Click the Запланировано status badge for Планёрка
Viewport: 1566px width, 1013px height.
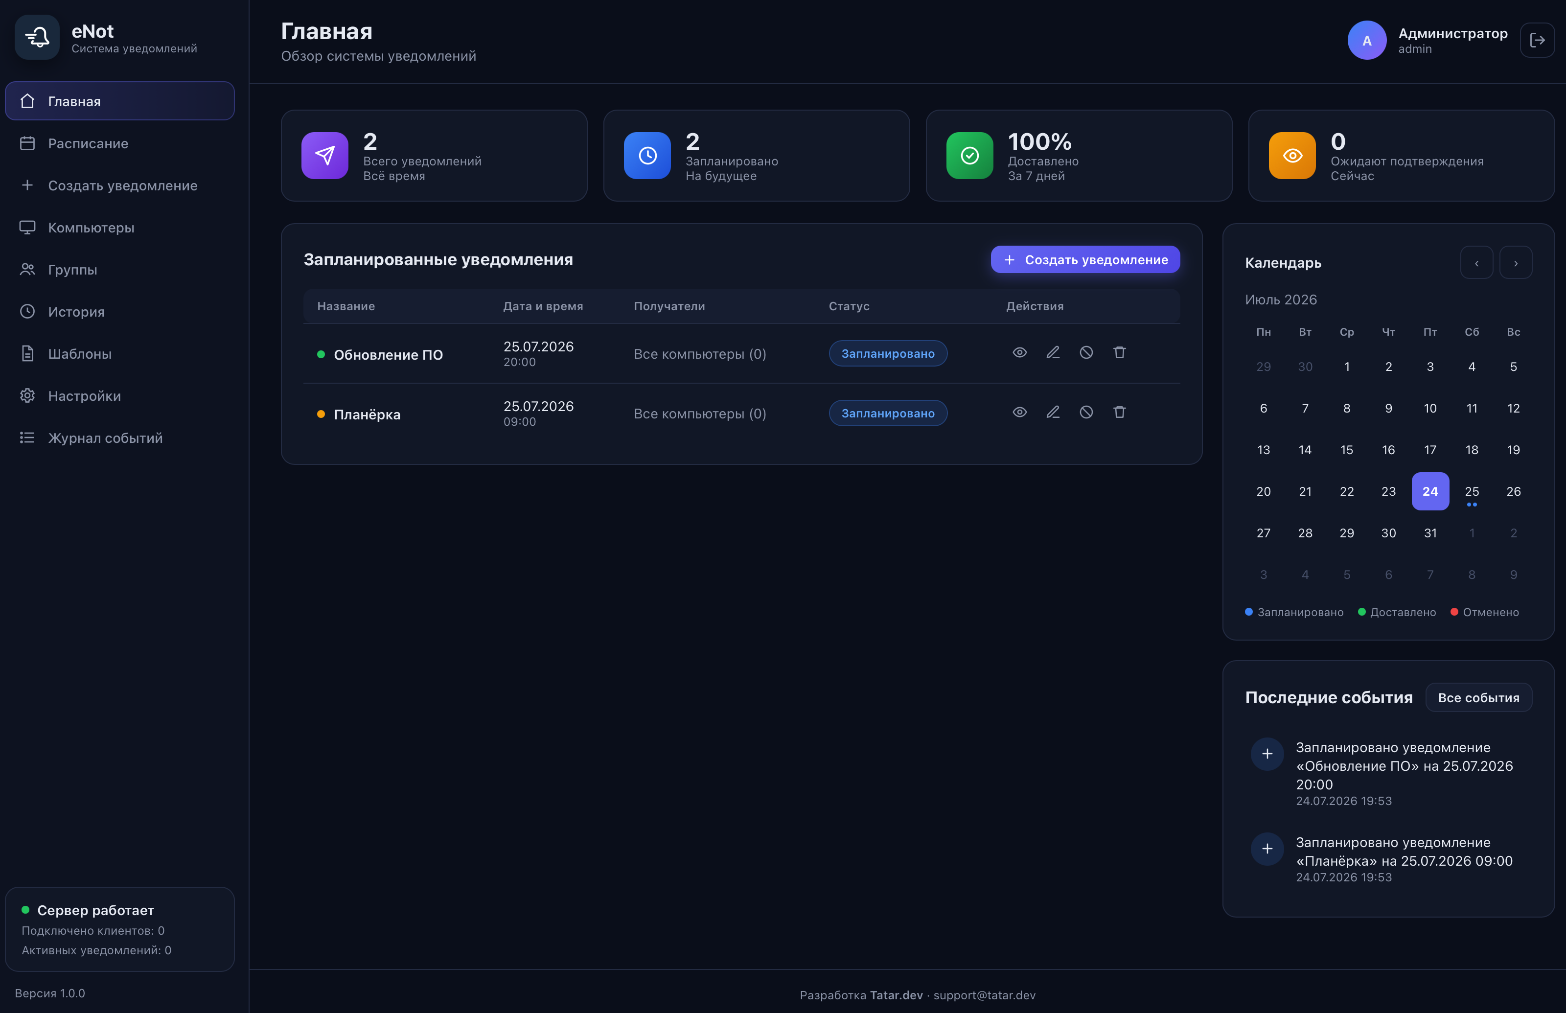coord(888,413)
